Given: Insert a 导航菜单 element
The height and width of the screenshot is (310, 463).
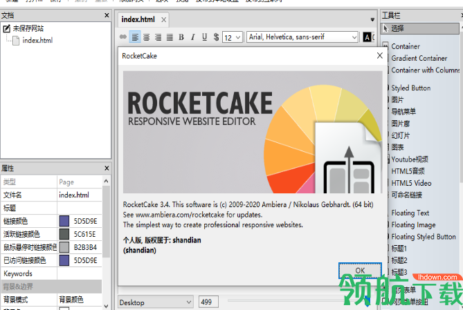Looking at the screenshot, I should pyautogui.click(x=403, y=112).
